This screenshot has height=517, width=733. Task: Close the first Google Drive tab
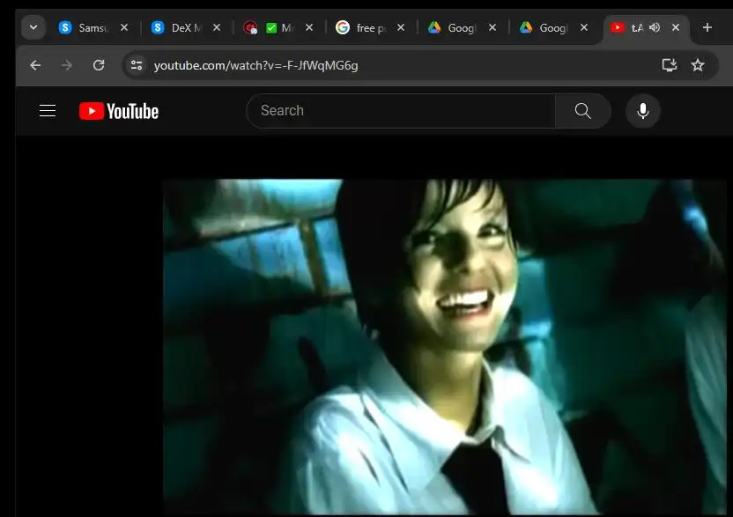[492, 27]
